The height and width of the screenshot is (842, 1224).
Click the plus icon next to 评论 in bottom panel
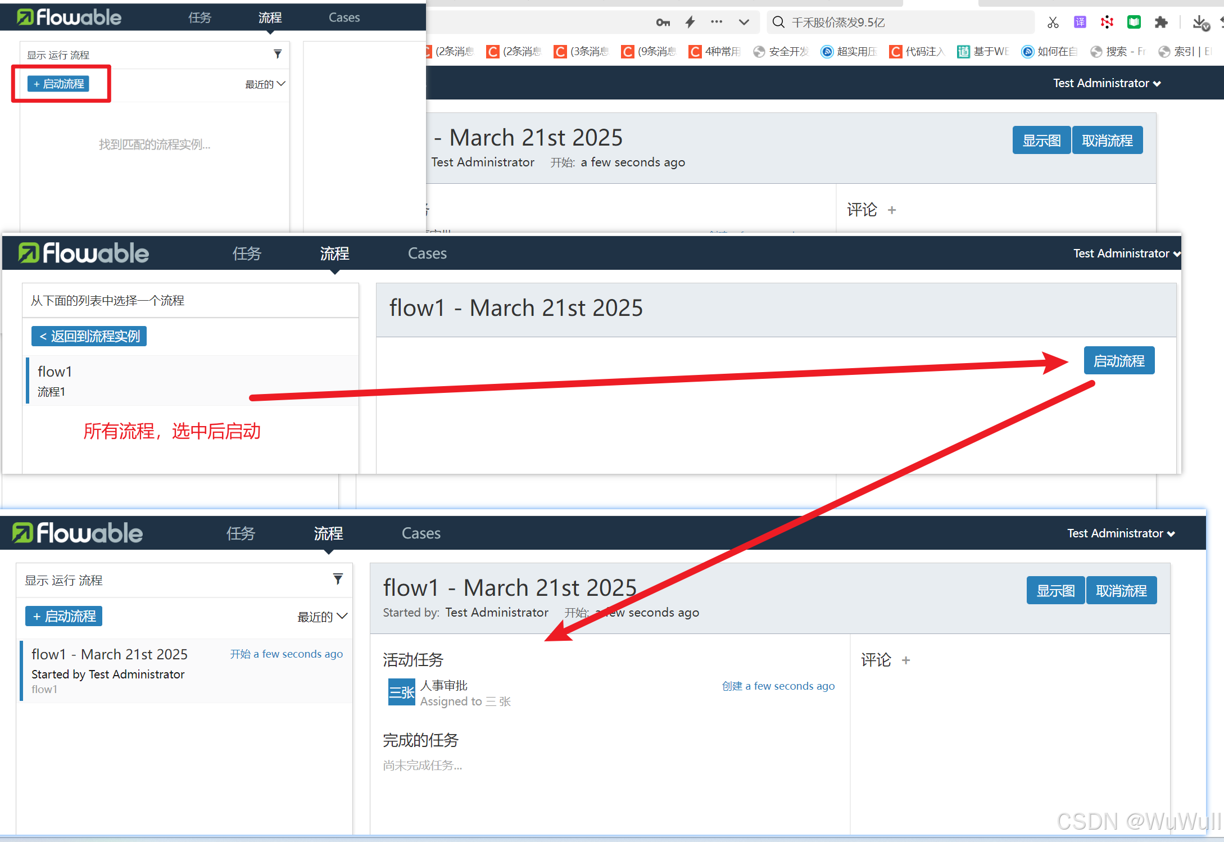pos(905,660)
